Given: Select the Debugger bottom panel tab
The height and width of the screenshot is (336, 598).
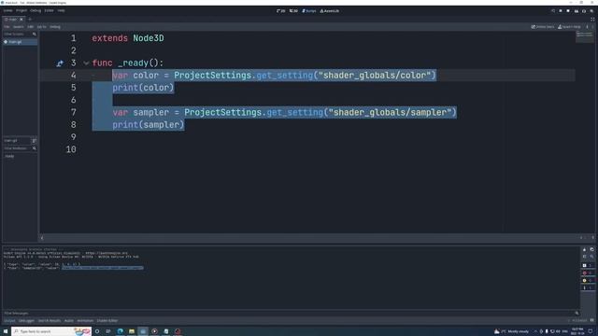Looking at the screenshot, I should [26, 321].
